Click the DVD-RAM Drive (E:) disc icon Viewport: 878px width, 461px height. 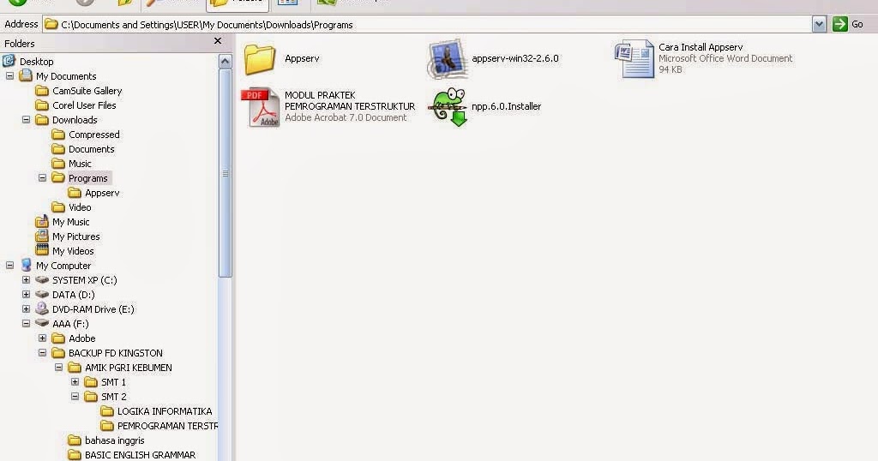point(42,308)
